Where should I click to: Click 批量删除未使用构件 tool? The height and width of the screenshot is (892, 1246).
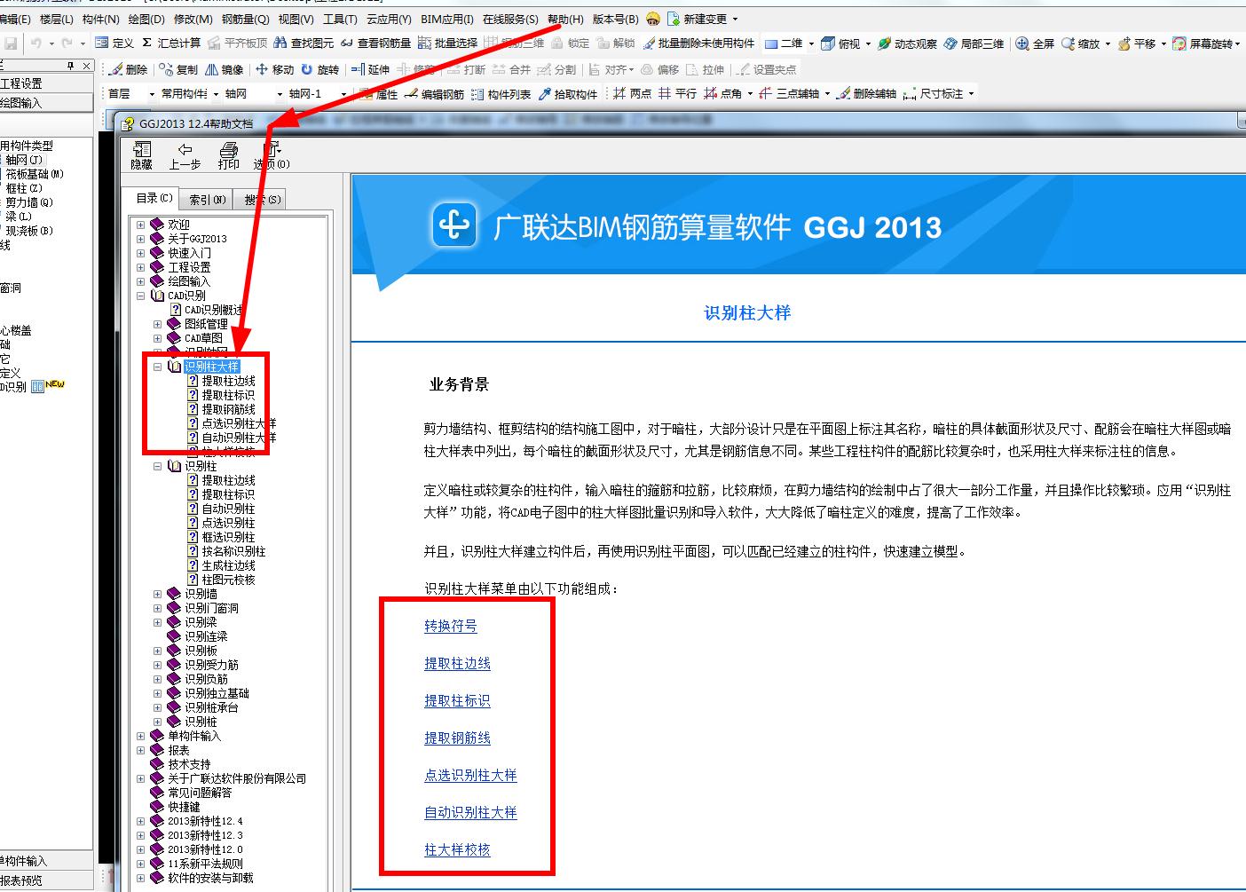click(x=698, y=43)
